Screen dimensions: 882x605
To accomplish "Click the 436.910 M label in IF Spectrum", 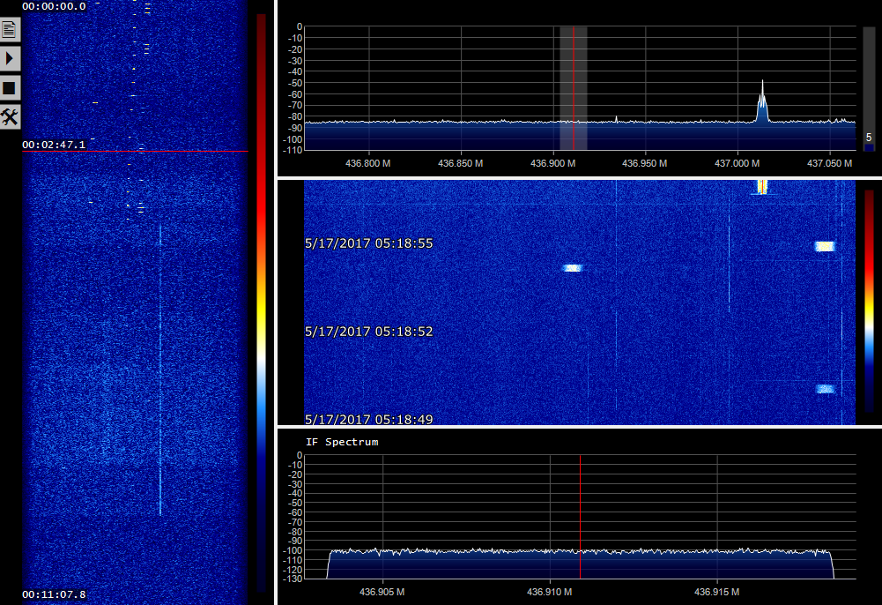I will pyautogui.click(x=550, y=592).
